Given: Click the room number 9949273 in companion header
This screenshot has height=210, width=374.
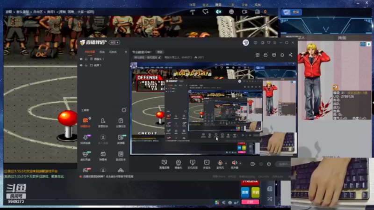Looking at the screenshot, I should point(187,57).
